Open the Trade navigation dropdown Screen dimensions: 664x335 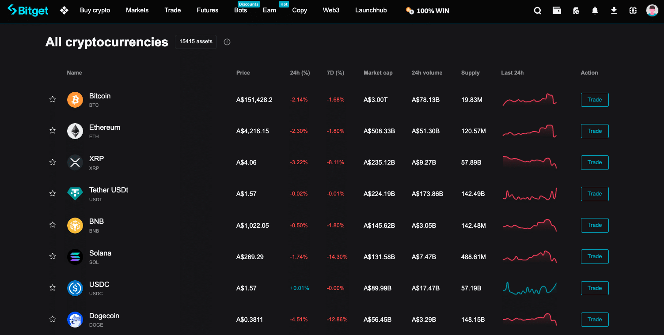(x=172, y=10)
